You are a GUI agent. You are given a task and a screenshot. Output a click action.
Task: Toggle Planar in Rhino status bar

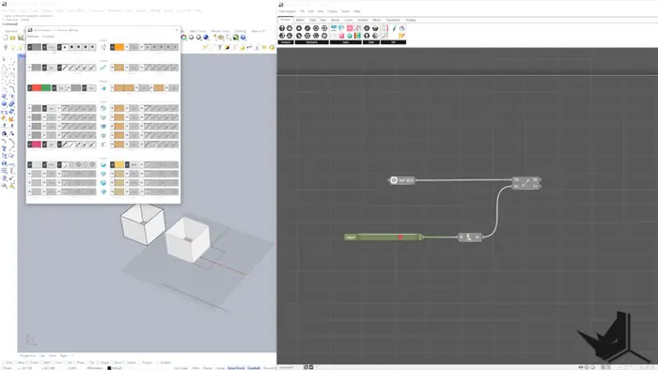pyautogui.click(x=208, y=368)
